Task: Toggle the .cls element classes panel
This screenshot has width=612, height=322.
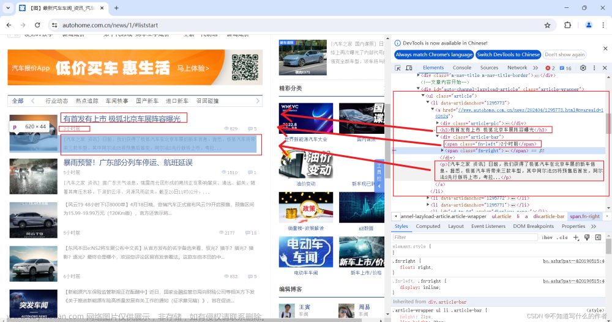Action: coord(562,238)
